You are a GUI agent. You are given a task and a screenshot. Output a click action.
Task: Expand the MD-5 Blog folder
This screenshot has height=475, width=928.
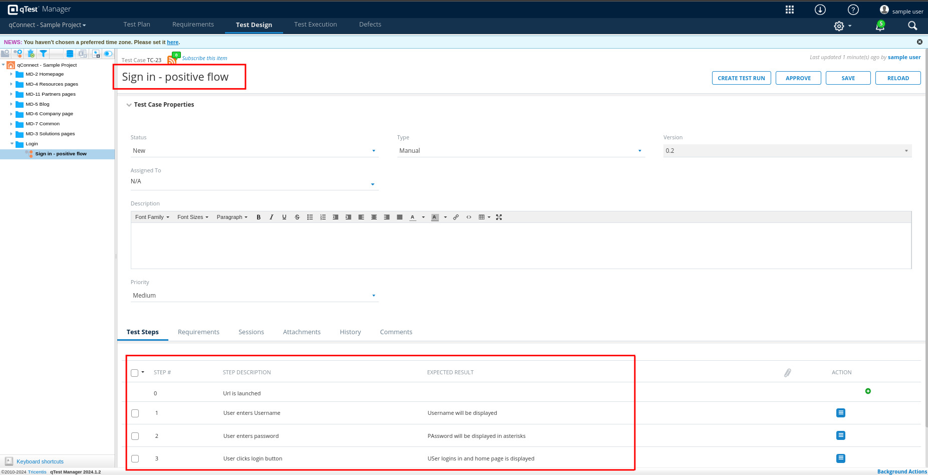[x=11, y=104]
